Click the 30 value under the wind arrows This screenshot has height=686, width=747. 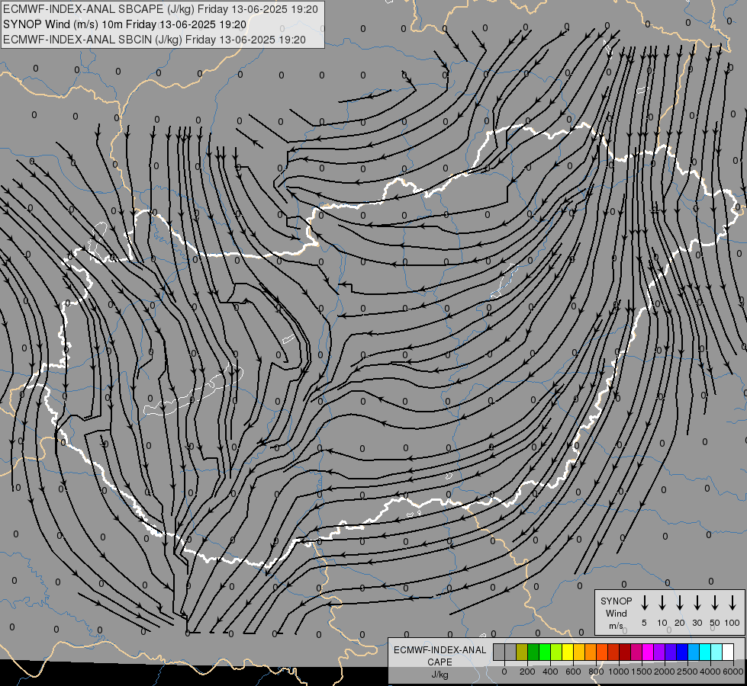tap(697, 623)
